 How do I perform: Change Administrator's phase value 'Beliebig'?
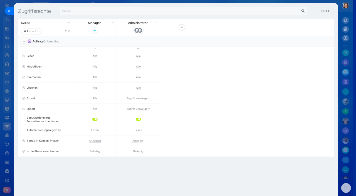[138, 151]
